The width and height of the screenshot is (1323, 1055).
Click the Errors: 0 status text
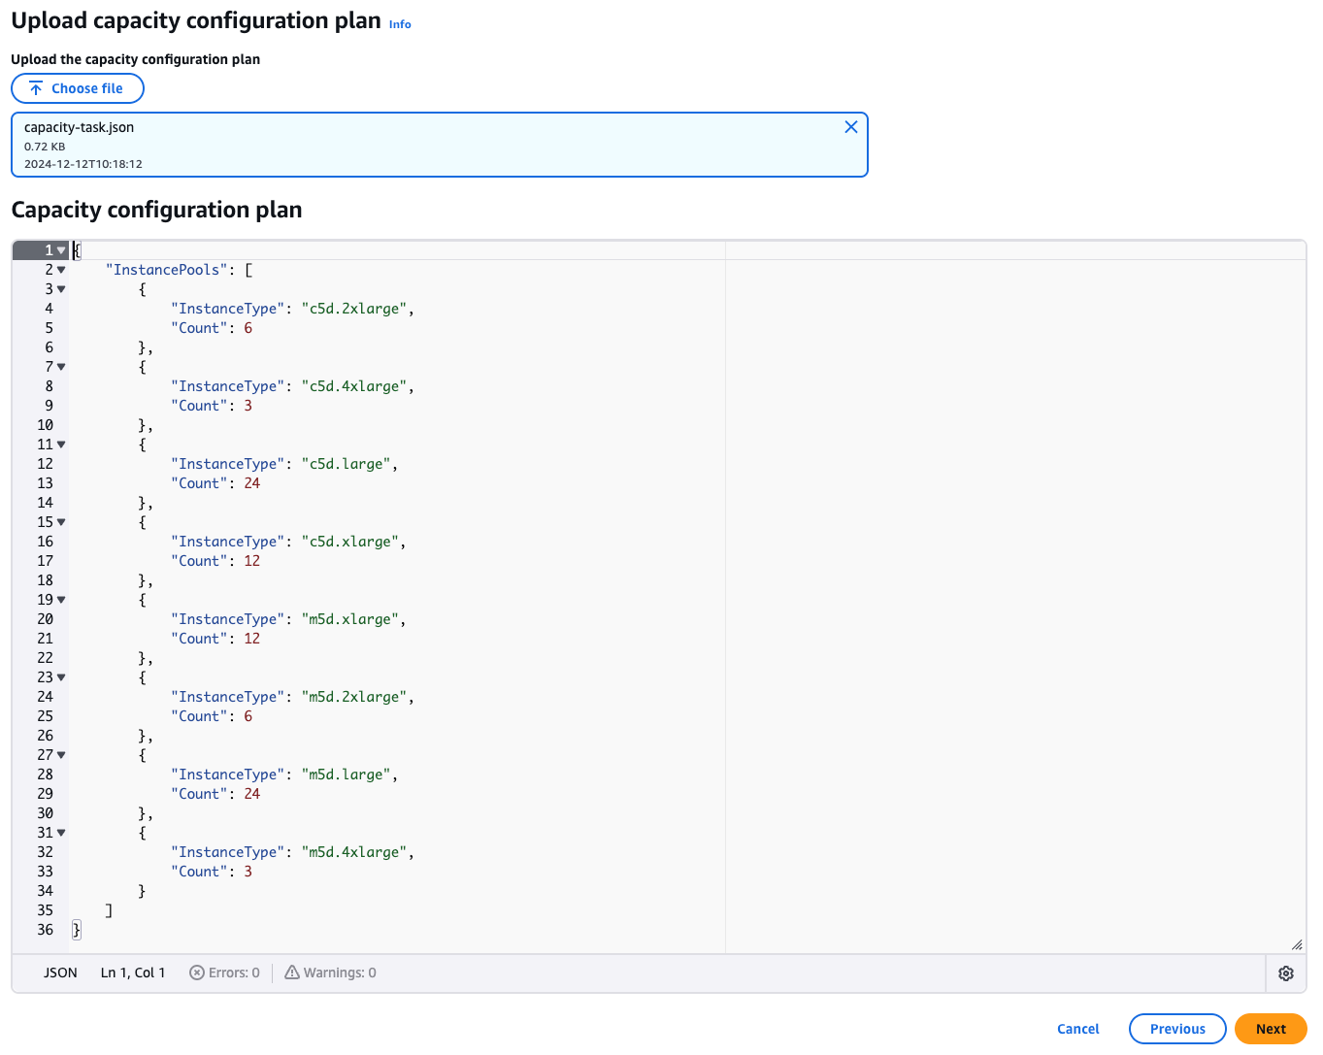pyautogui.click(x=233, y=973)
